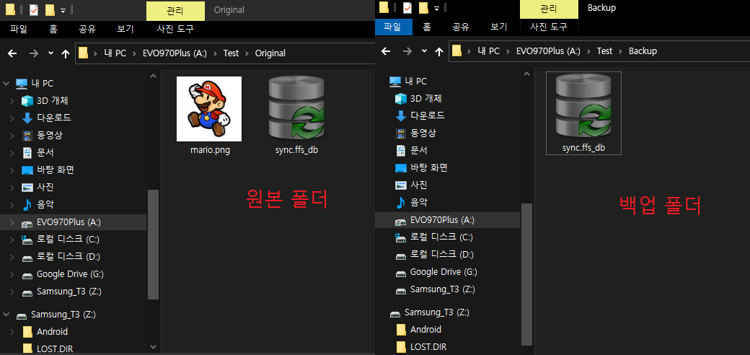This screenshot has height=355, width=750.
Task: Click 사진 icon in Original window sidebar
Action: tap(27, 188)
